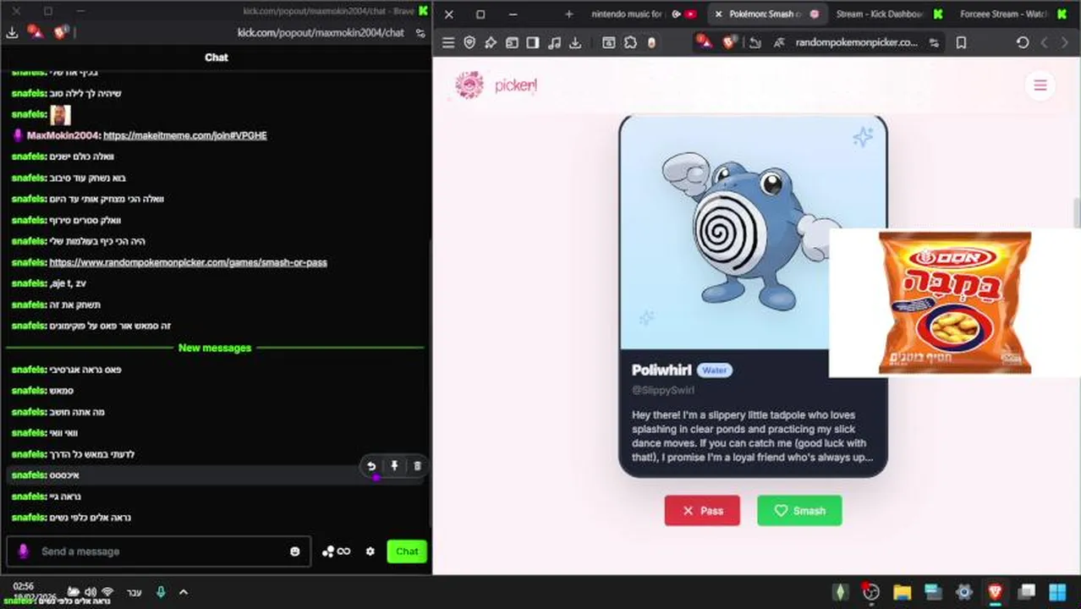Image resolution: width=1081 pixels, height=609 pixels.
Task: Open downloads in the right Brave window
Action: [575, 42]
